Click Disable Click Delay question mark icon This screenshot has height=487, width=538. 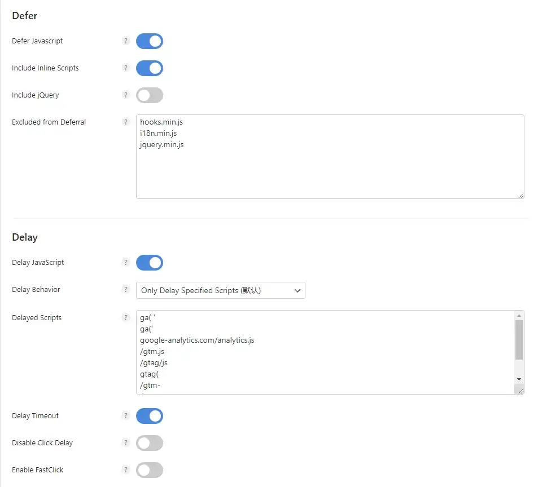126,443
